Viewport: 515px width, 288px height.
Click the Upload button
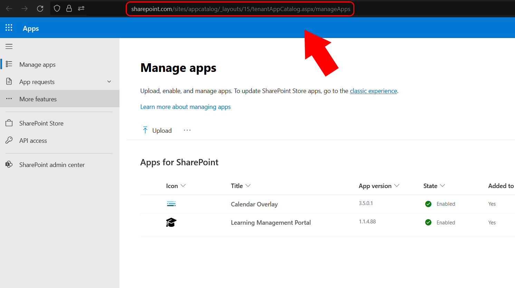(x=157, y=130)
